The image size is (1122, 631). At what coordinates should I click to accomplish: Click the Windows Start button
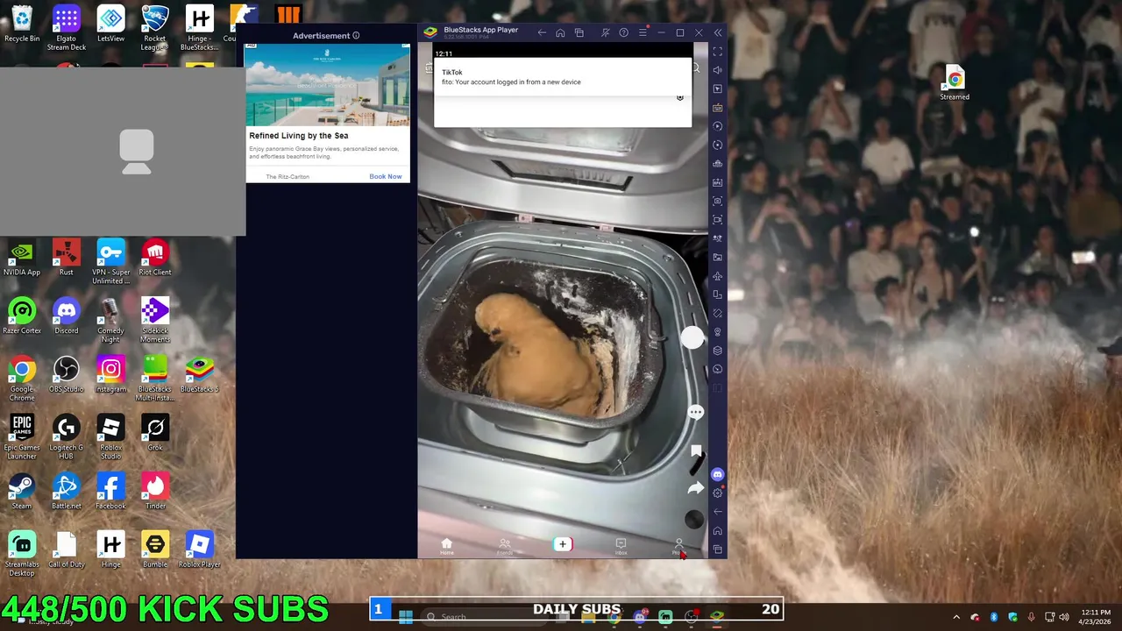click(406, 617)
